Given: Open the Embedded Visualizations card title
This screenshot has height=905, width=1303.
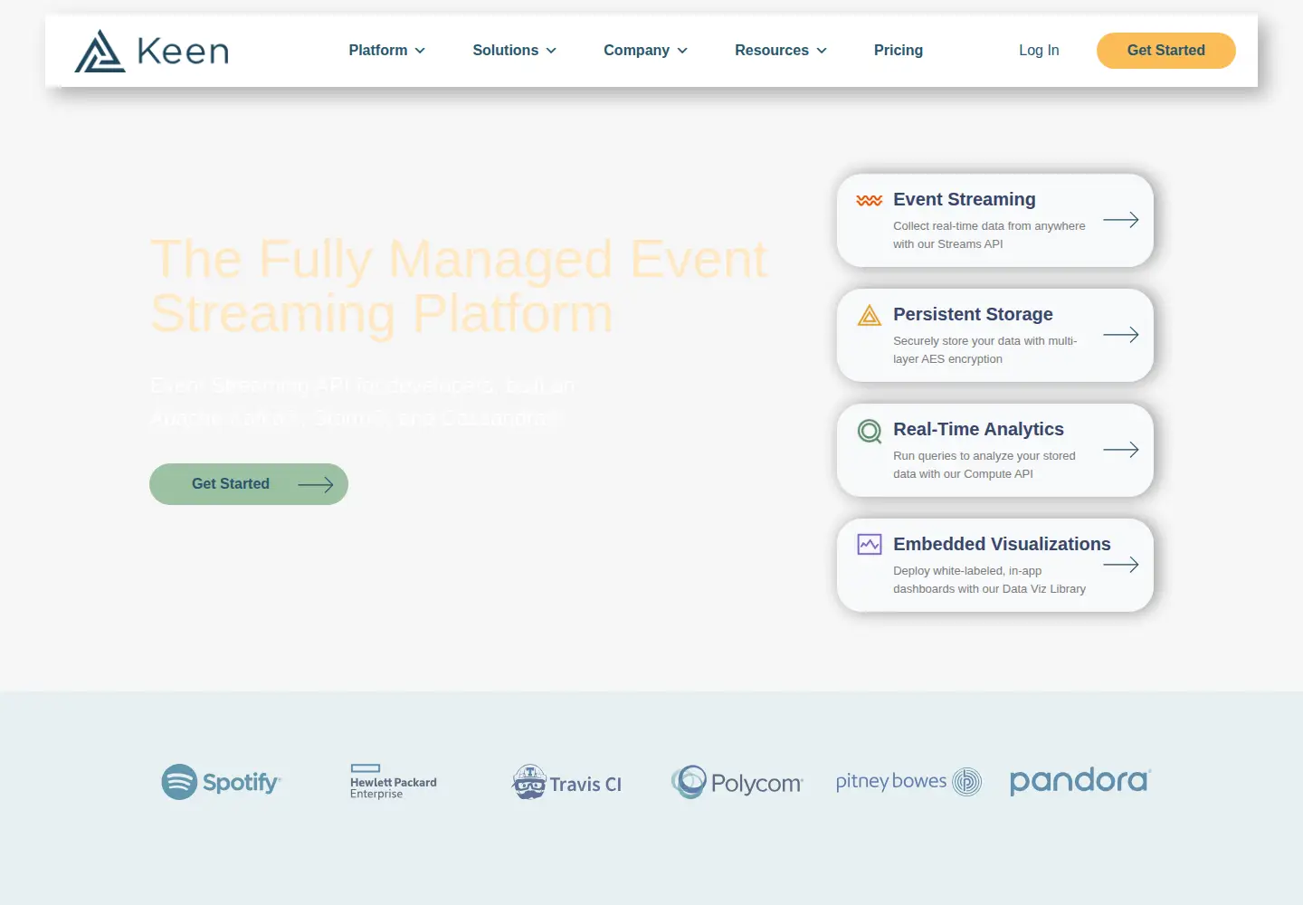Looking at the screenshot, I should [x=1002, y=544].
